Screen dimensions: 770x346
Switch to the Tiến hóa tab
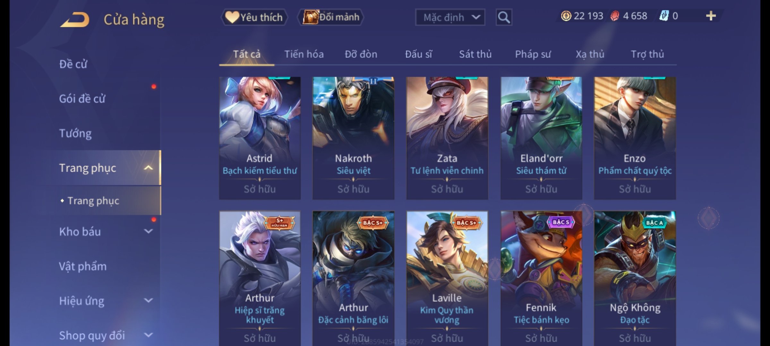click(x=304, y=54)
